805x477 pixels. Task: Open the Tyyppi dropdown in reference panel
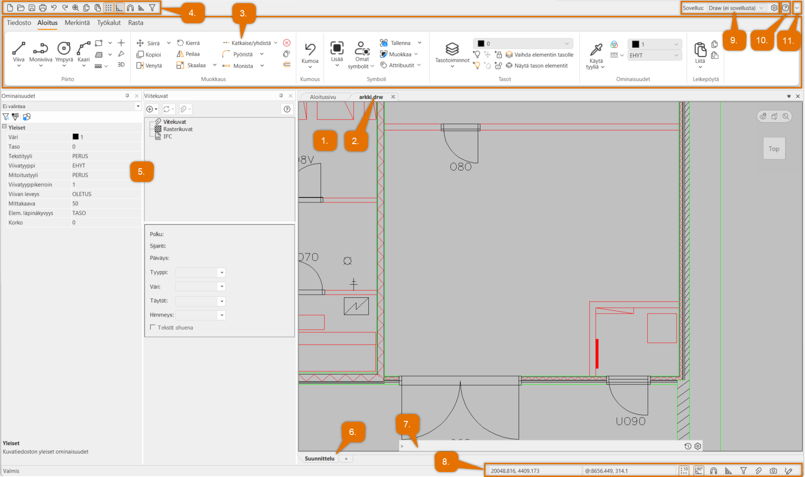[x=201, y=273]
